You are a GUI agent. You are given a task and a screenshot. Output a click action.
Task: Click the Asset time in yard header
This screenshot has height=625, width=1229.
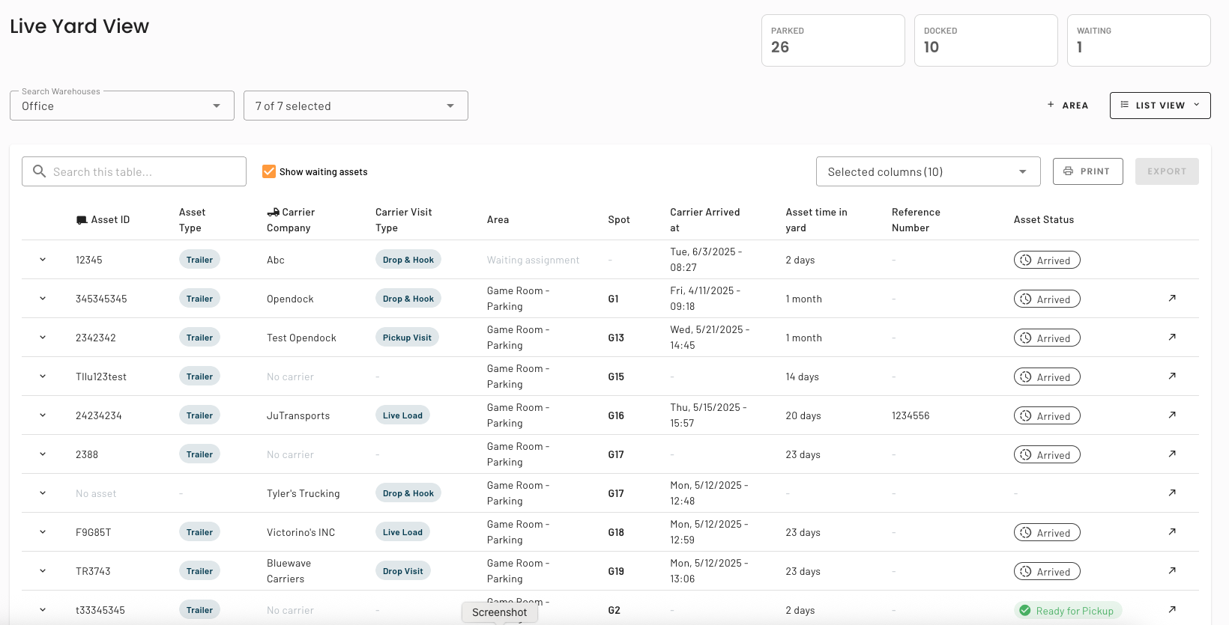(816, 220)
